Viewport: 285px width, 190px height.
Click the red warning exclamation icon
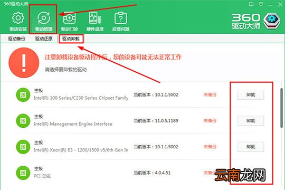[x=24, y=63]
